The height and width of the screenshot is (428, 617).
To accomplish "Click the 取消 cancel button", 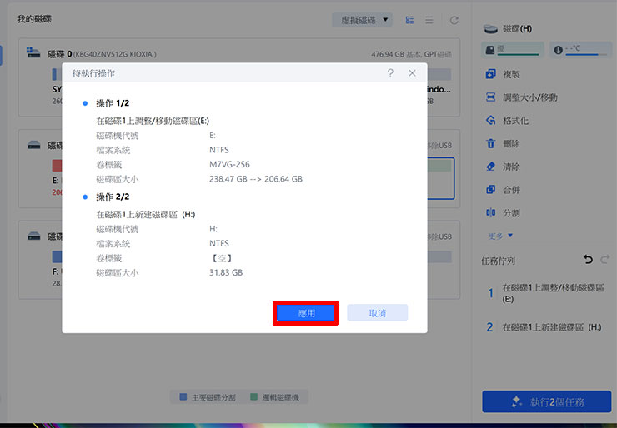I will [377, 313].
